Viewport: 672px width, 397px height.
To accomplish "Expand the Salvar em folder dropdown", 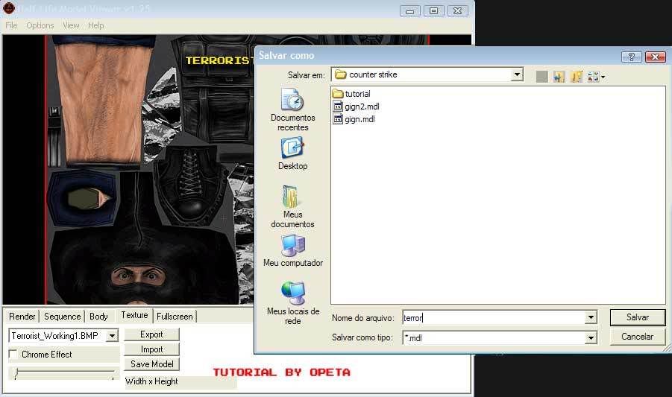I will pyautogui.click(x=518, y=74).
